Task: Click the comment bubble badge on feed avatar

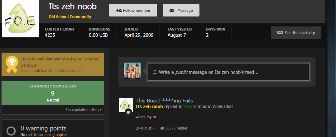Action: 128,112
